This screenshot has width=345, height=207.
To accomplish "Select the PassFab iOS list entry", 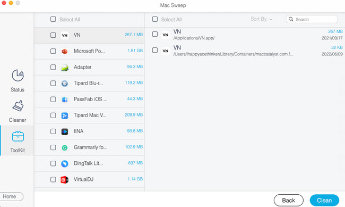I will point(89,100).
